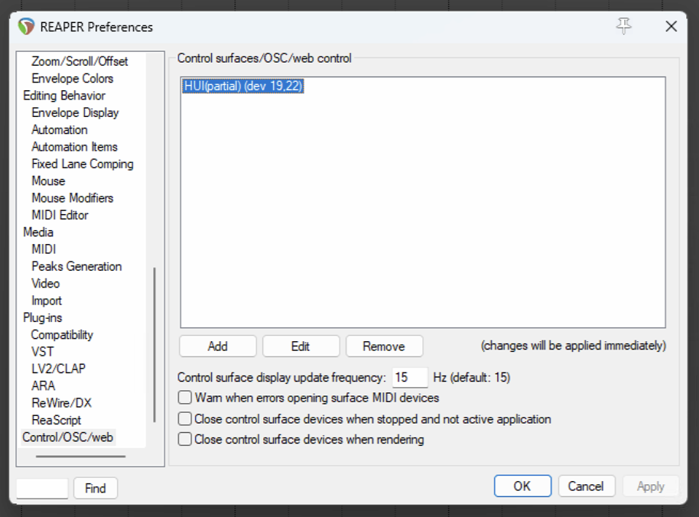
Task: Open Zoom/Scroll/Offset preferences page
Action: point(80,61)
